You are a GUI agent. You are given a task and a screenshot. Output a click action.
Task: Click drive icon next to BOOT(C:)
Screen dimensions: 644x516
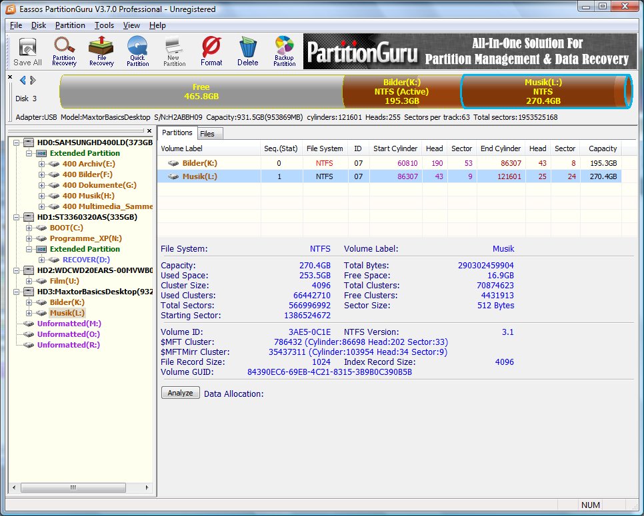pyautogui.click(x=41, y=228)
